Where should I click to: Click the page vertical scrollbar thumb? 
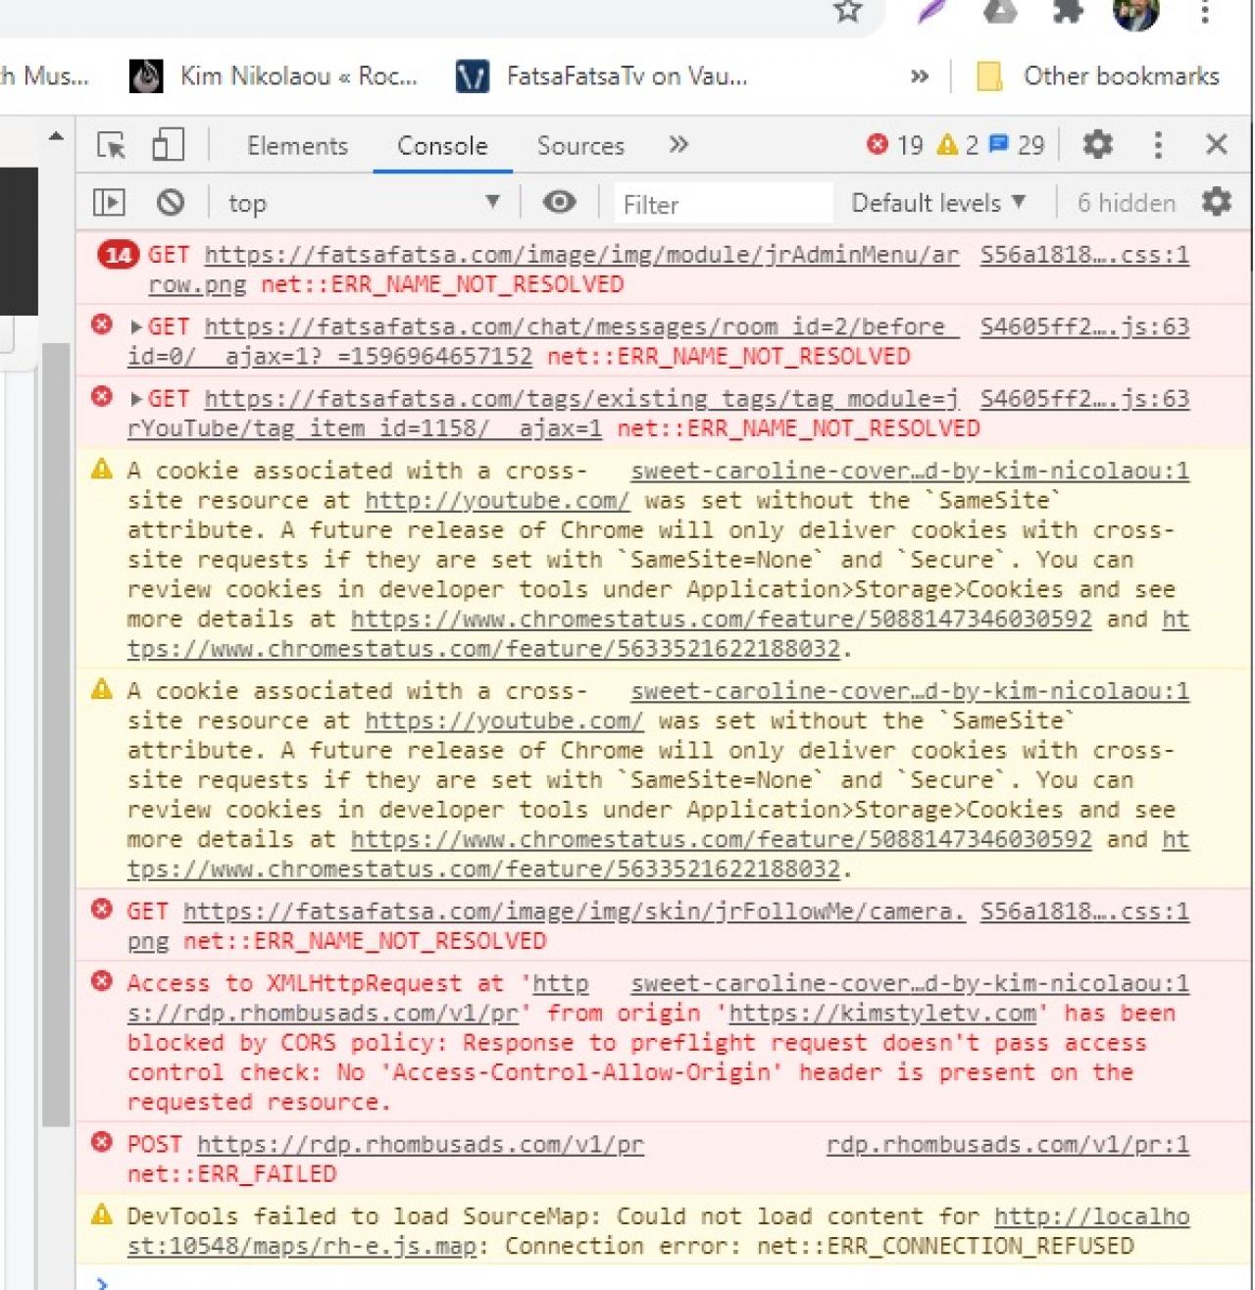56,735
